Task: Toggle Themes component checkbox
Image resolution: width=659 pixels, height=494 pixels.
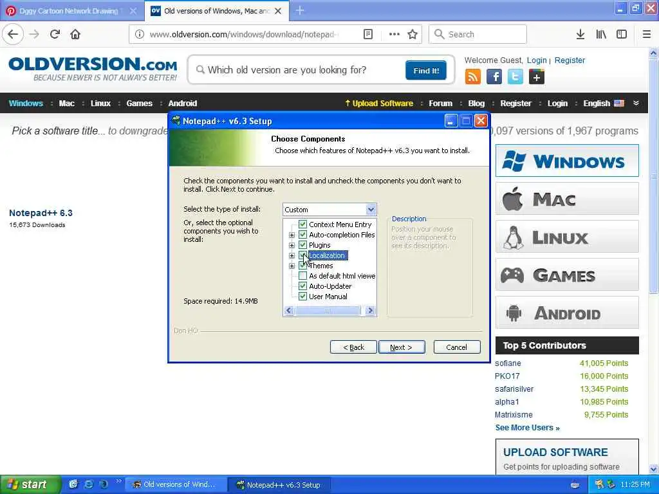Action: pyautogui.click(x=302, y=266)
